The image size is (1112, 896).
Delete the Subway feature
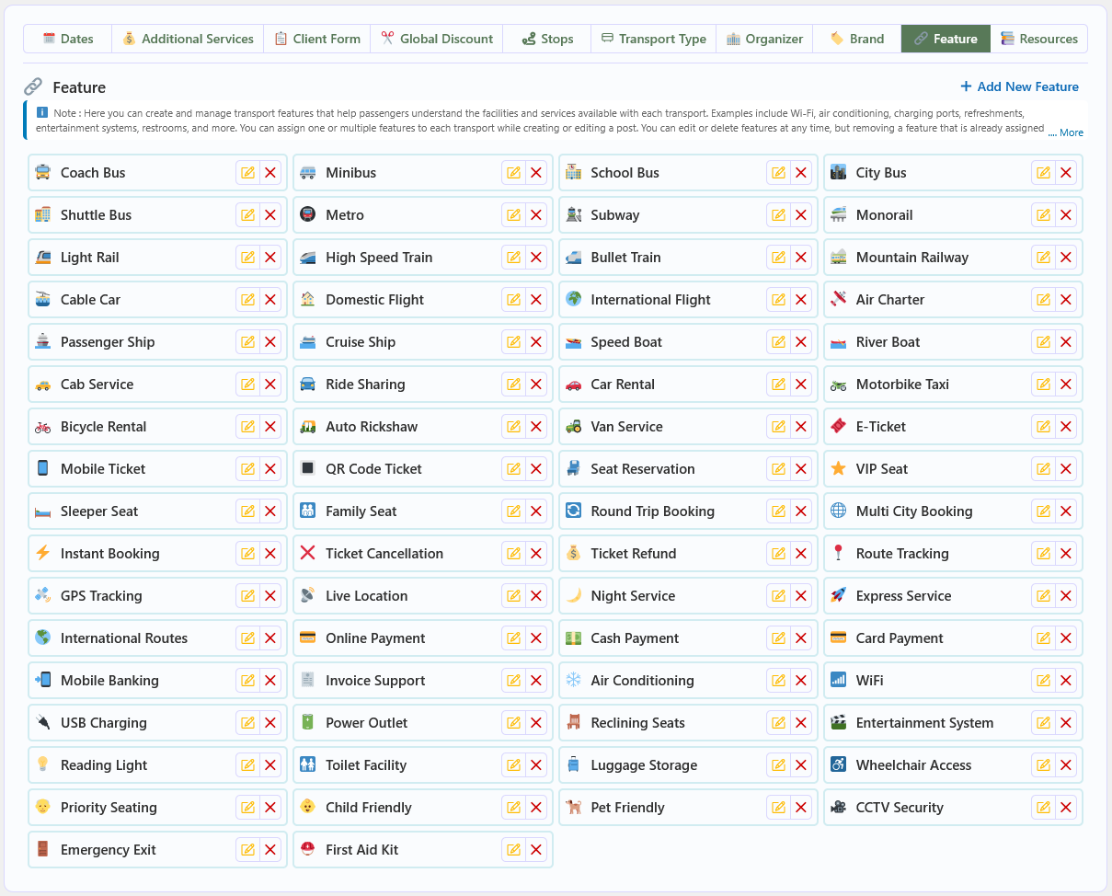click(x=801, y=215)
